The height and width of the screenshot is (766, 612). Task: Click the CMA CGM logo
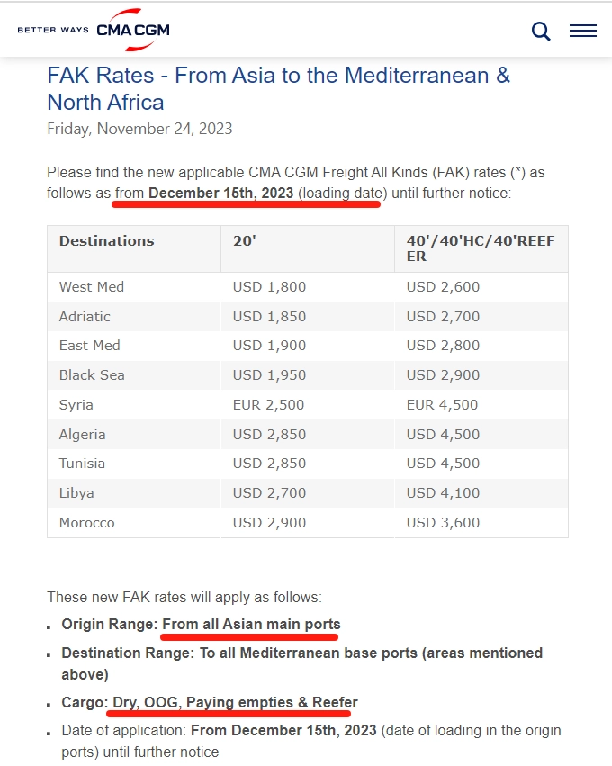[x=133, y=30]
